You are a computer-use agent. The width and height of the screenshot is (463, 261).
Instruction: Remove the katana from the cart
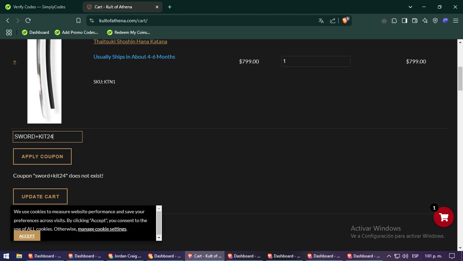(x=15, y=62)
